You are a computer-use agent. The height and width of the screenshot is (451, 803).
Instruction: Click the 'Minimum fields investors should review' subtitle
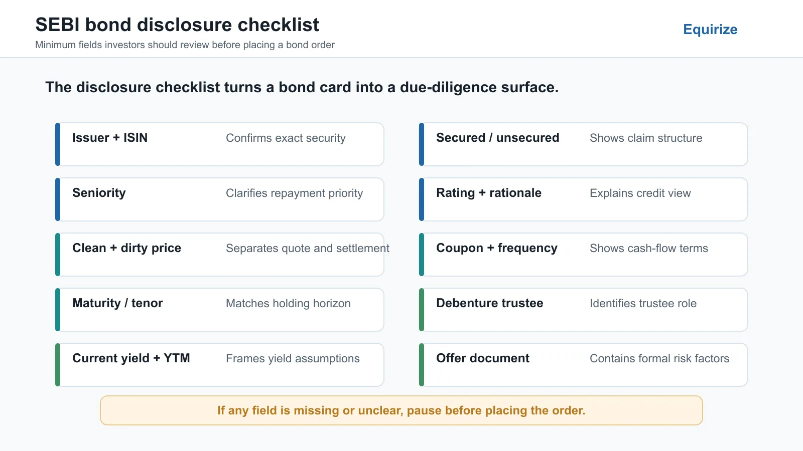[x=185, y=45]
